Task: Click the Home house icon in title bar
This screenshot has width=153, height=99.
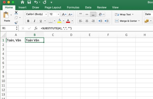Action: pos(22,2)
